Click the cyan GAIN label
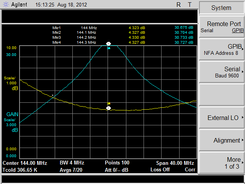This screenshot has height=184, width=245. [12, 114]
